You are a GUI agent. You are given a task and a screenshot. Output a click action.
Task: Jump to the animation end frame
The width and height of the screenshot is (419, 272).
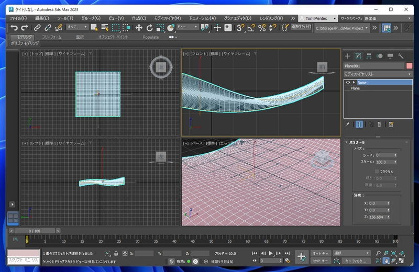pos(286,253)
